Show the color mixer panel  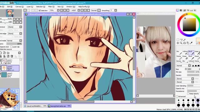click(188, 10)
